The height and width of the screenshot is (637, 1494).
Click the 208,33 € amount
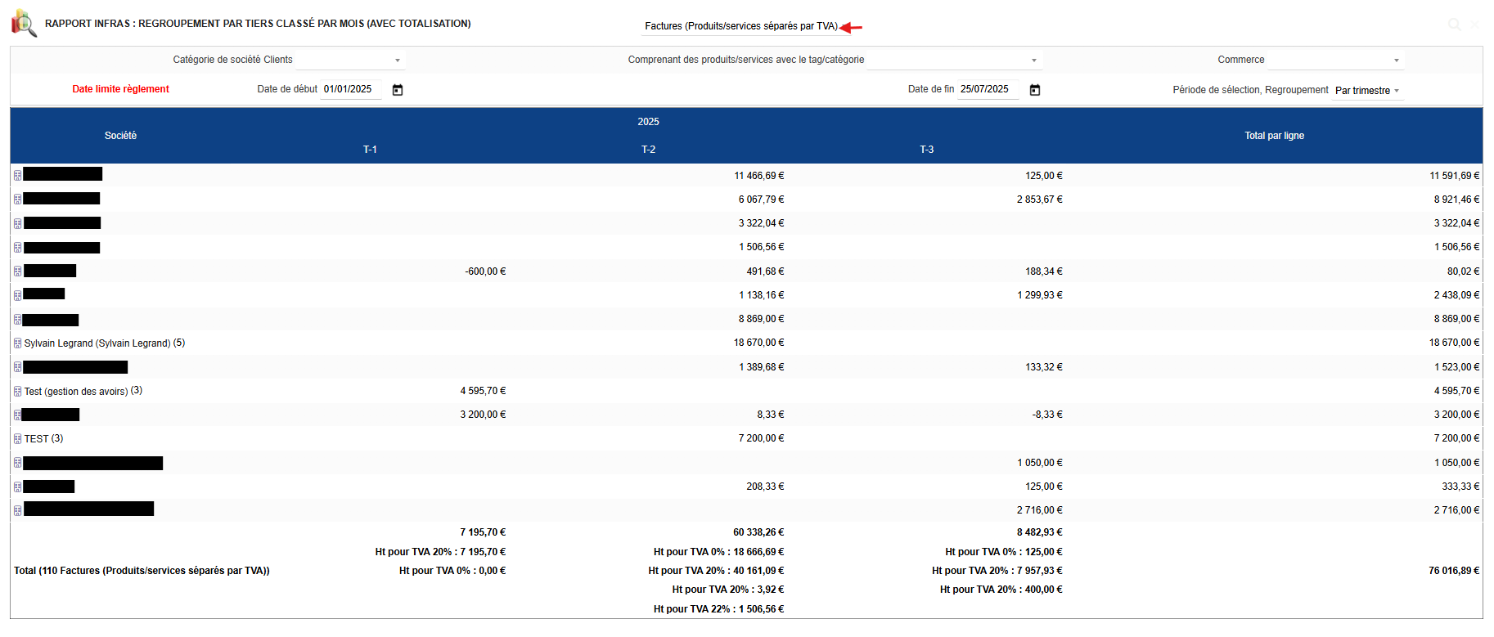765,487
